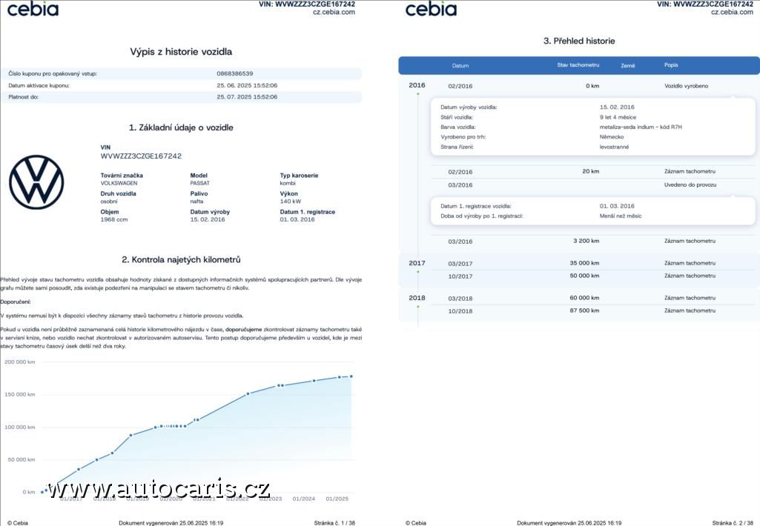
Task: Click the 150 000 km chart axis label
Action: (20, 394)
